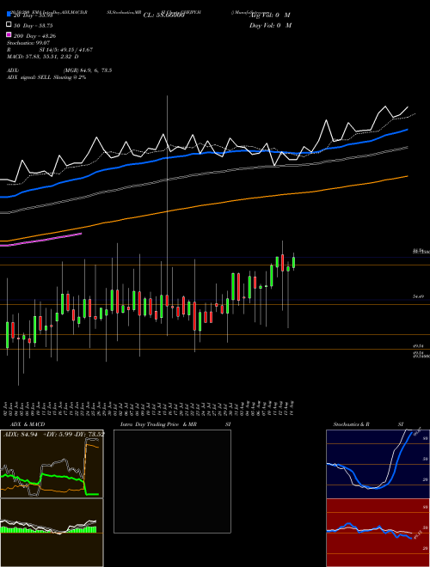Screen dimensions: 430x567
Task: Click the blue 20 Day legend swatch
Action: coord(9,15)
